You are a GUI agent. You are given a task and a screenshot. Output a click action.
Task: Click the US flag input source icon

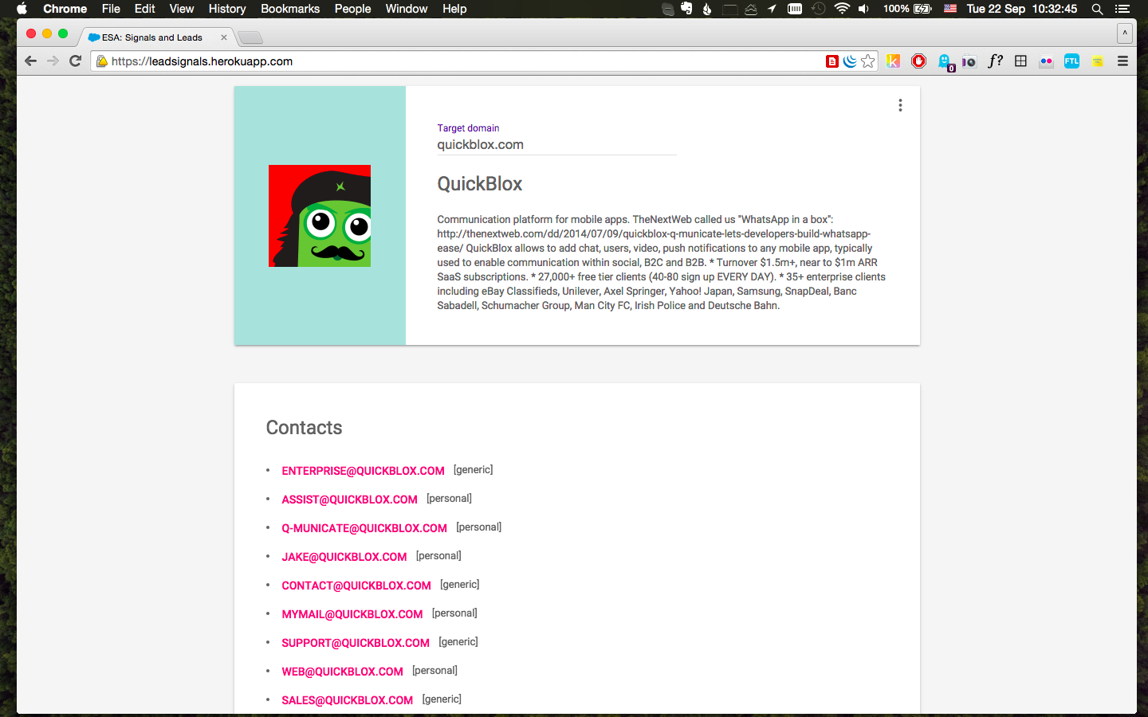point(950,9)
